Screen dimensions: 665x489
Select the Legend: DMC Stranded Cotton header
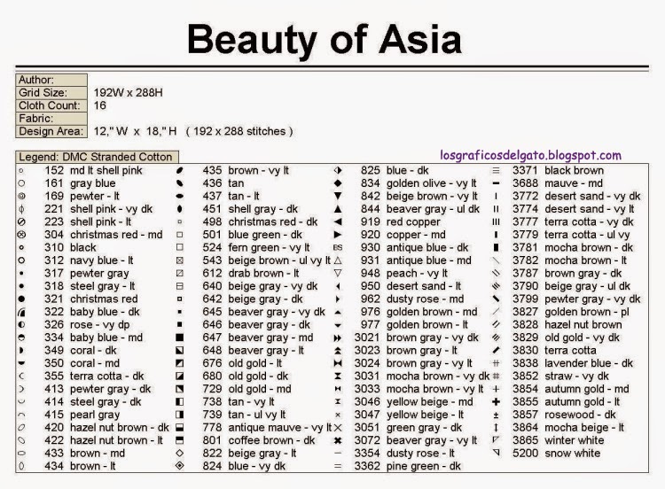[98, 157]
